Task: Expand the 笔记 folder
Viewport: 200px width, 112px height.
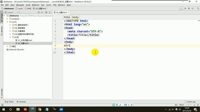Action: pos(7,46)
